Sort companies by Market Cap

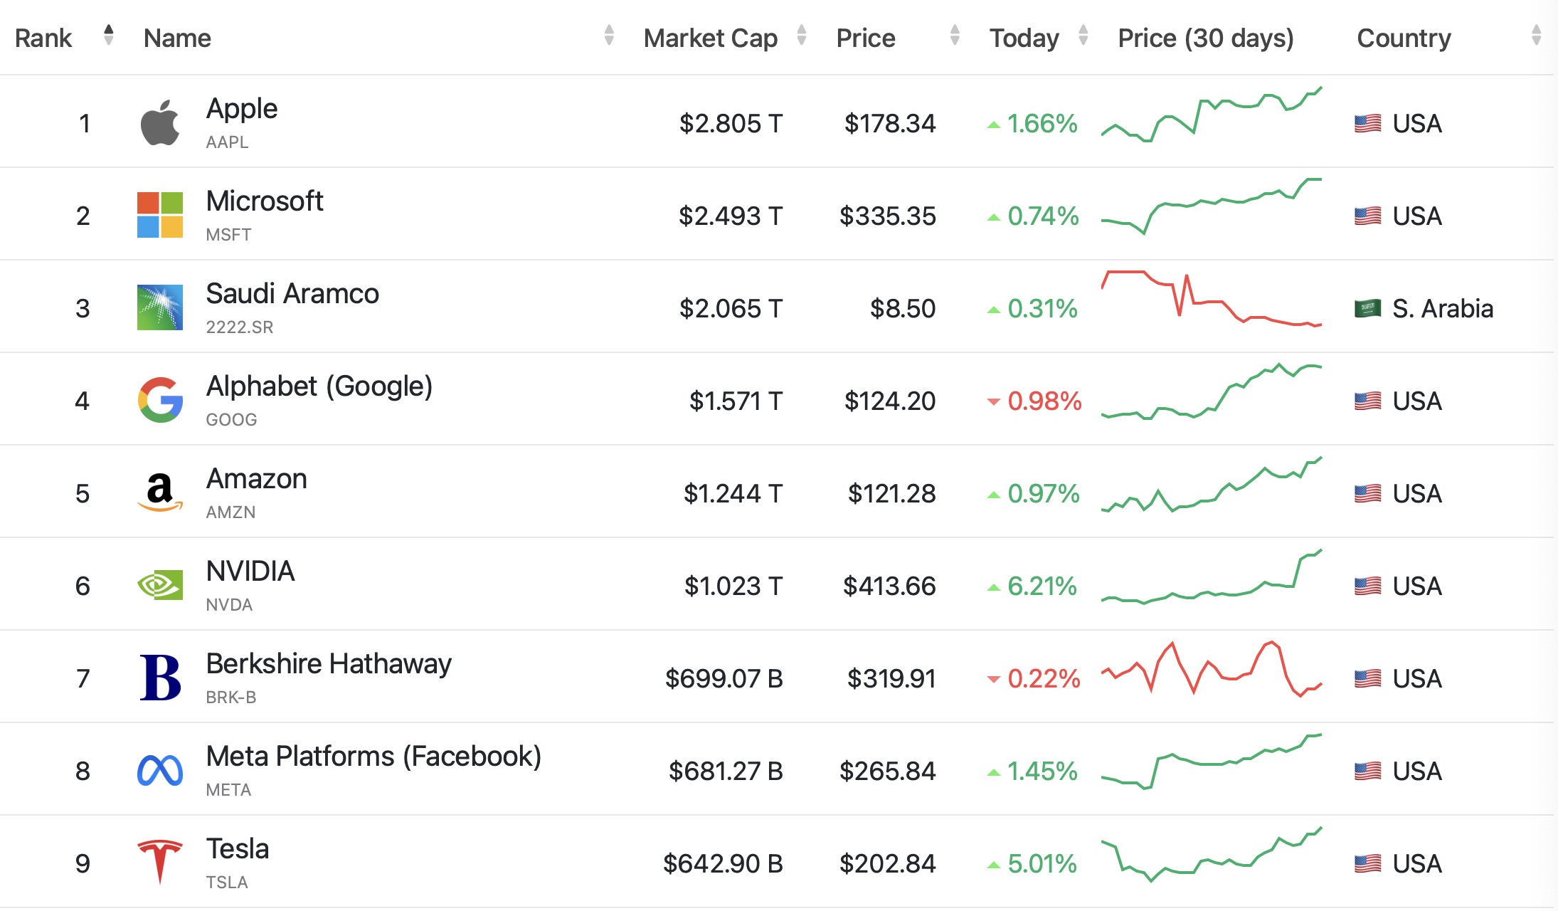tap(802, 36)
